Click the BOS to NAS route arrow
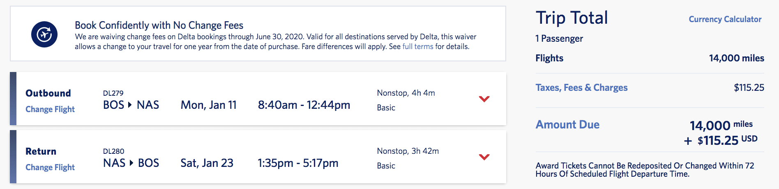Viewport: 779px width, 189px height. tap(130, 105)
